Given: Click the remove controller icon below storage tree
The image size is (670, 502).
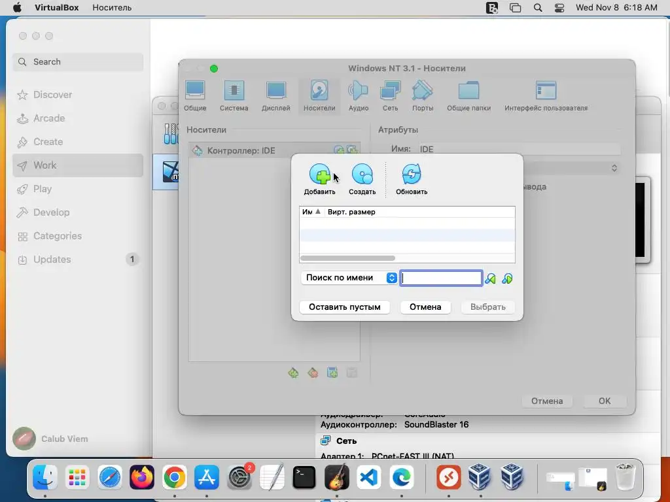Looking at the screenshot, I should 313,373.
